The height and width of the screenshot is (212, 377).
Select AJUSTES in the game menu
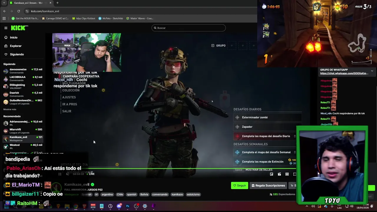coord(69,97)
